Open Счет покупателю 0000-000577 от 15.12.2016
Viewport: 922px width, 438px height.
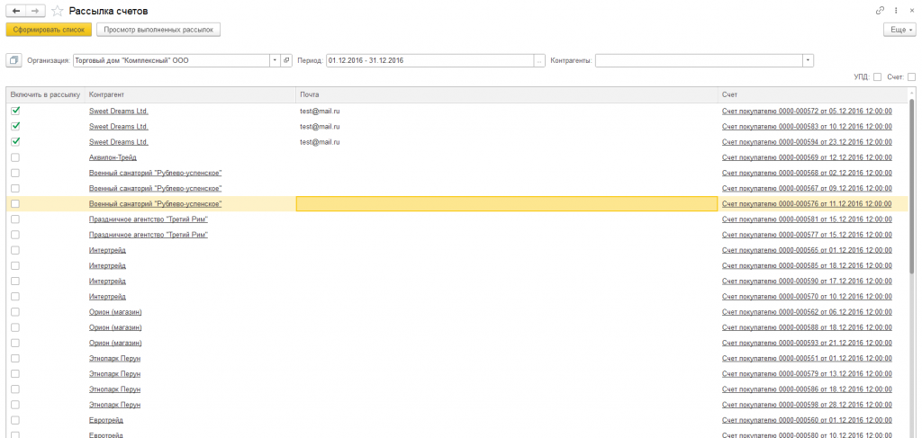tap(807, 235)
